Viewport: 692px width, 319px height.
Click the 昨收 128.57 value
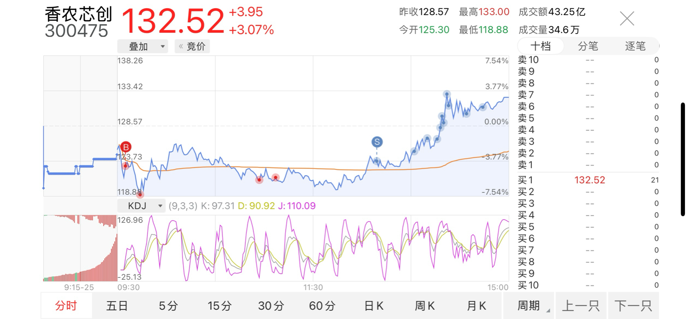point(434,12)
